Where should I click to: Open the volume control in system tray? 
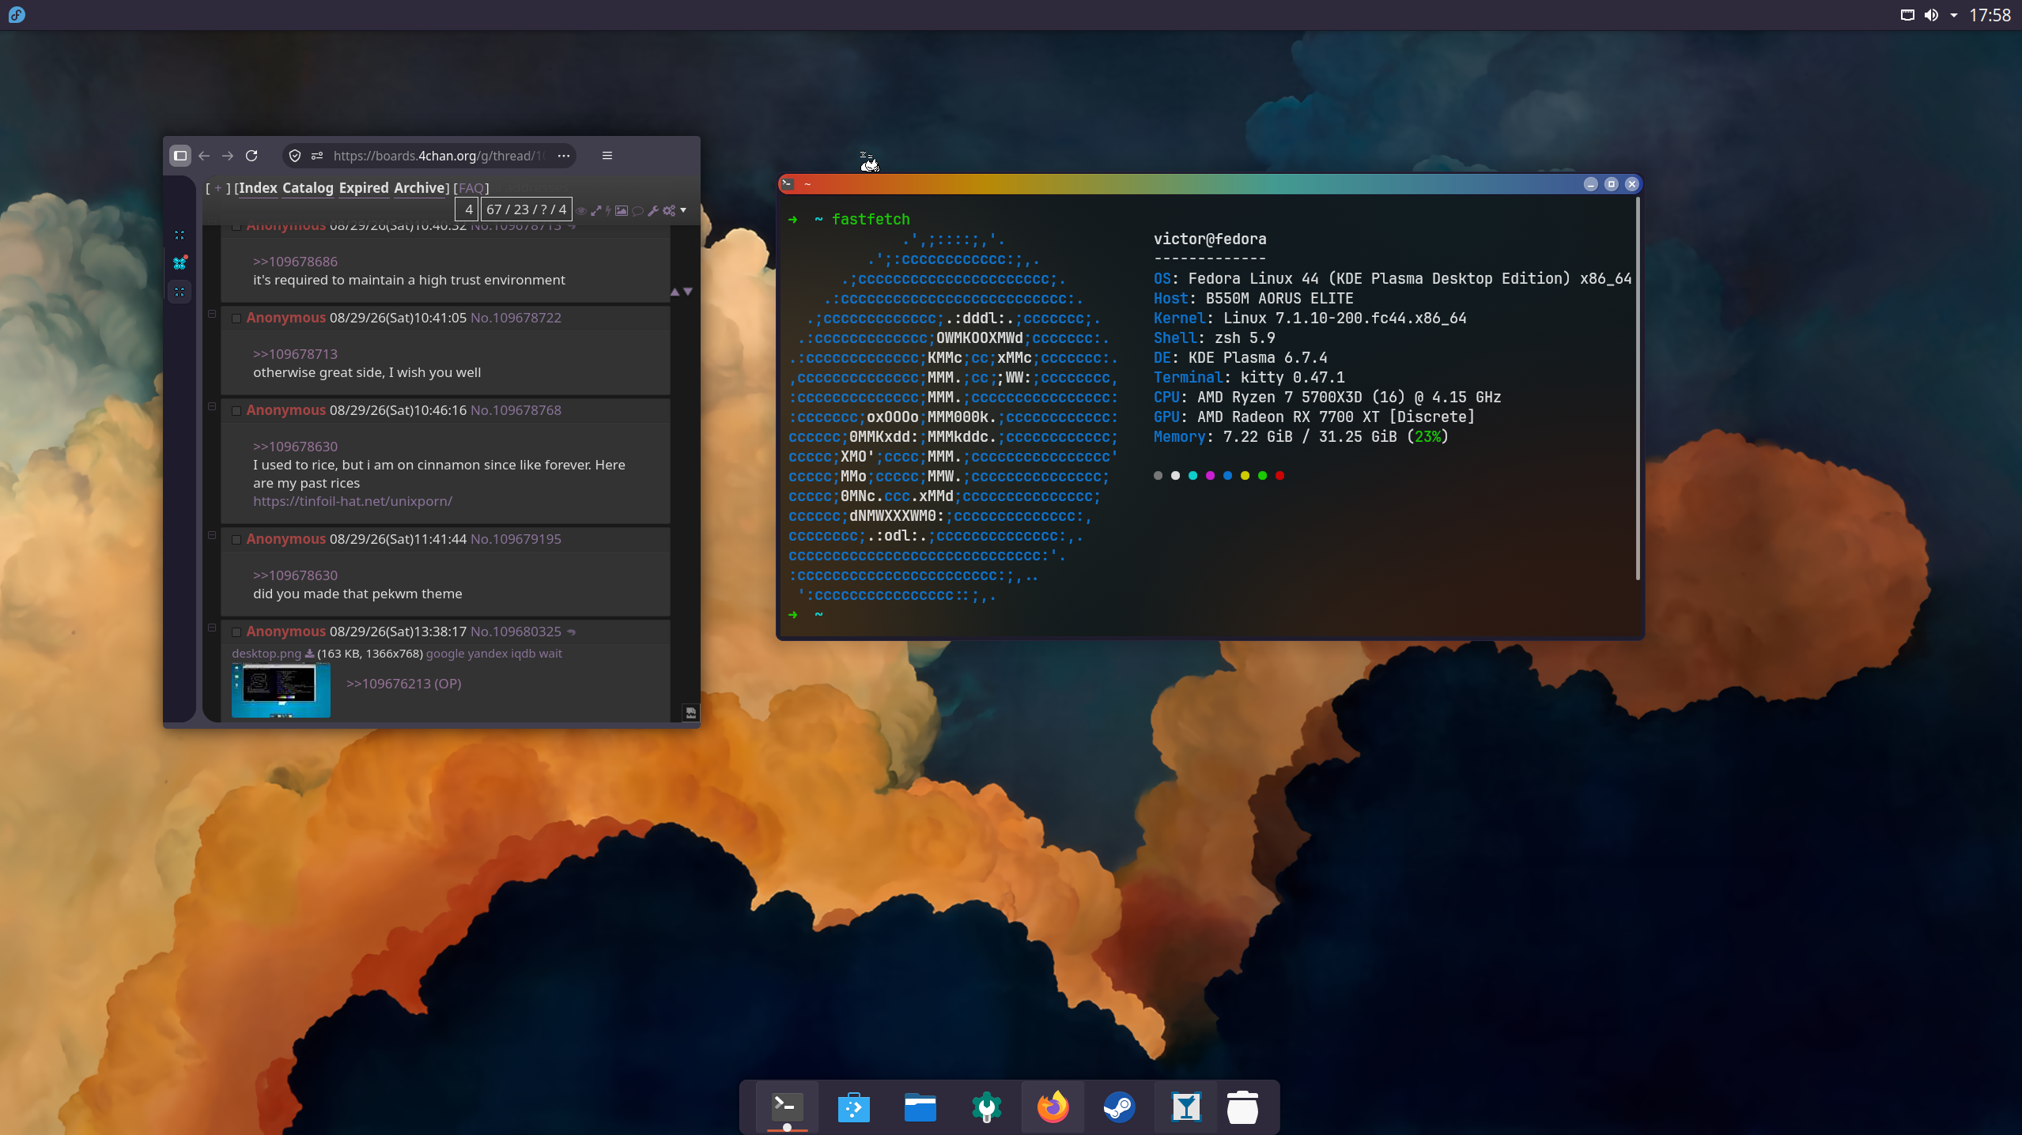tap(1931, 15)
